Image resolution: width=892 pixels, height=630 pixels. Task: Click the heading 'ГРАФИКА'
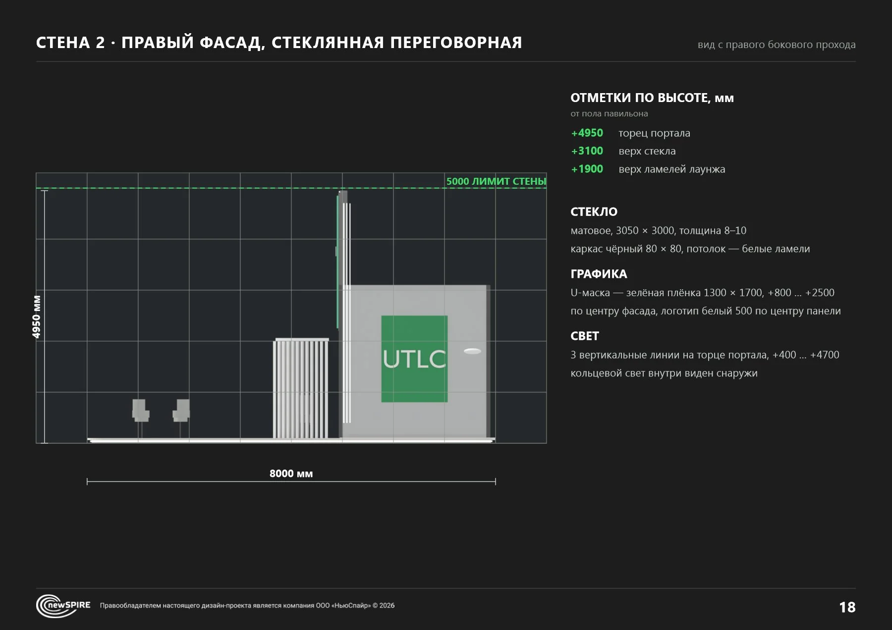(x=599, y=274)
